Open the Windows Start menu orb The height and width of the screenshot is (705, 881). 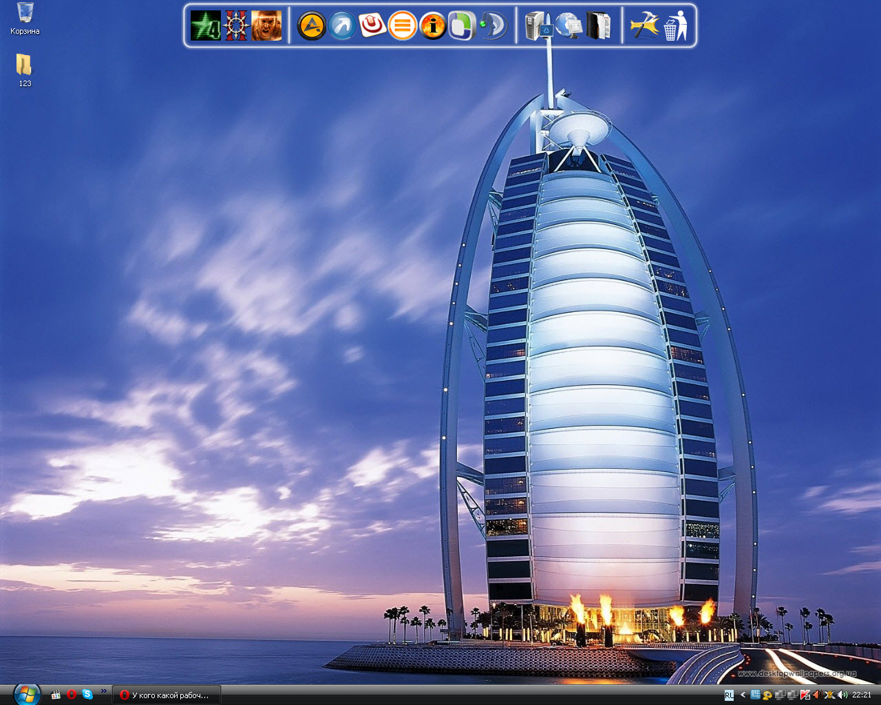coord(26,694)
